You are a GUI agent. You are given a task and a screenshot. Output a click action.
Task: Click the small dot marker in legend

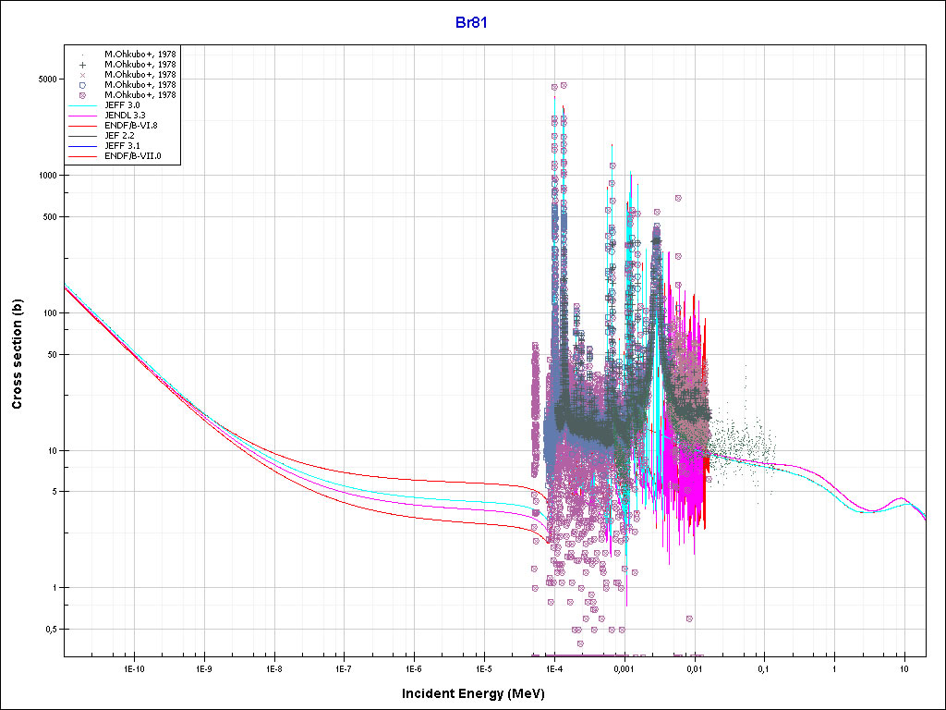[x=82, y=54]
